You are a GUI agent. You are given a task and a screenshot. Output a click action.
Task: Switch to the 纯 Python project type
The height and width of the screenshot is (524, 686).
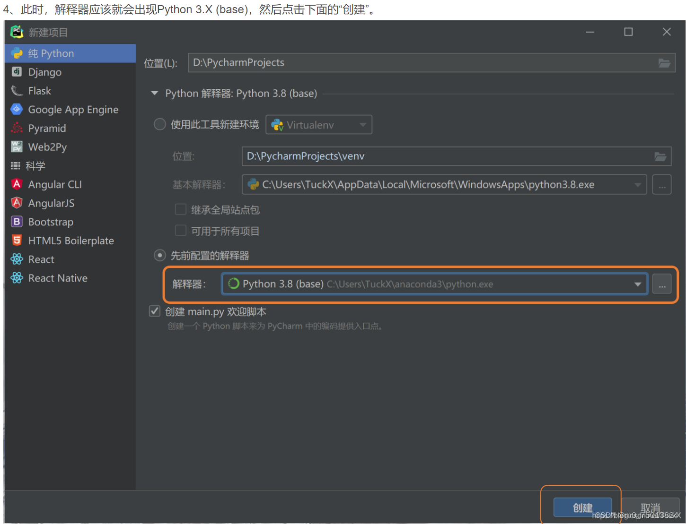(18, 53)
